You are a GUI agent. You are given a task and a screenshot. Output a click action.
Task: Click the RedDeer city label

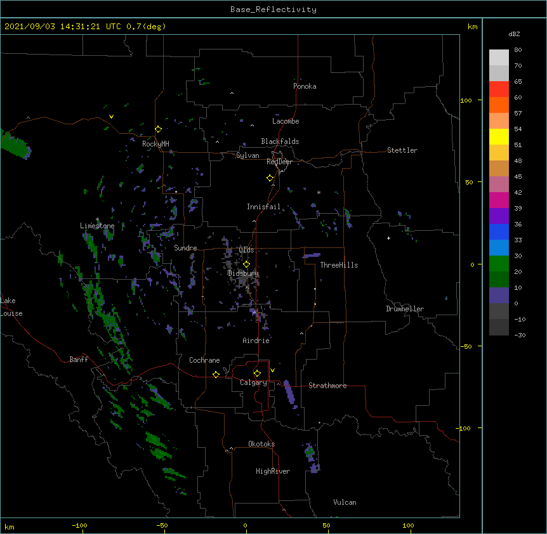pyautogui.click(x=279, y=162)
